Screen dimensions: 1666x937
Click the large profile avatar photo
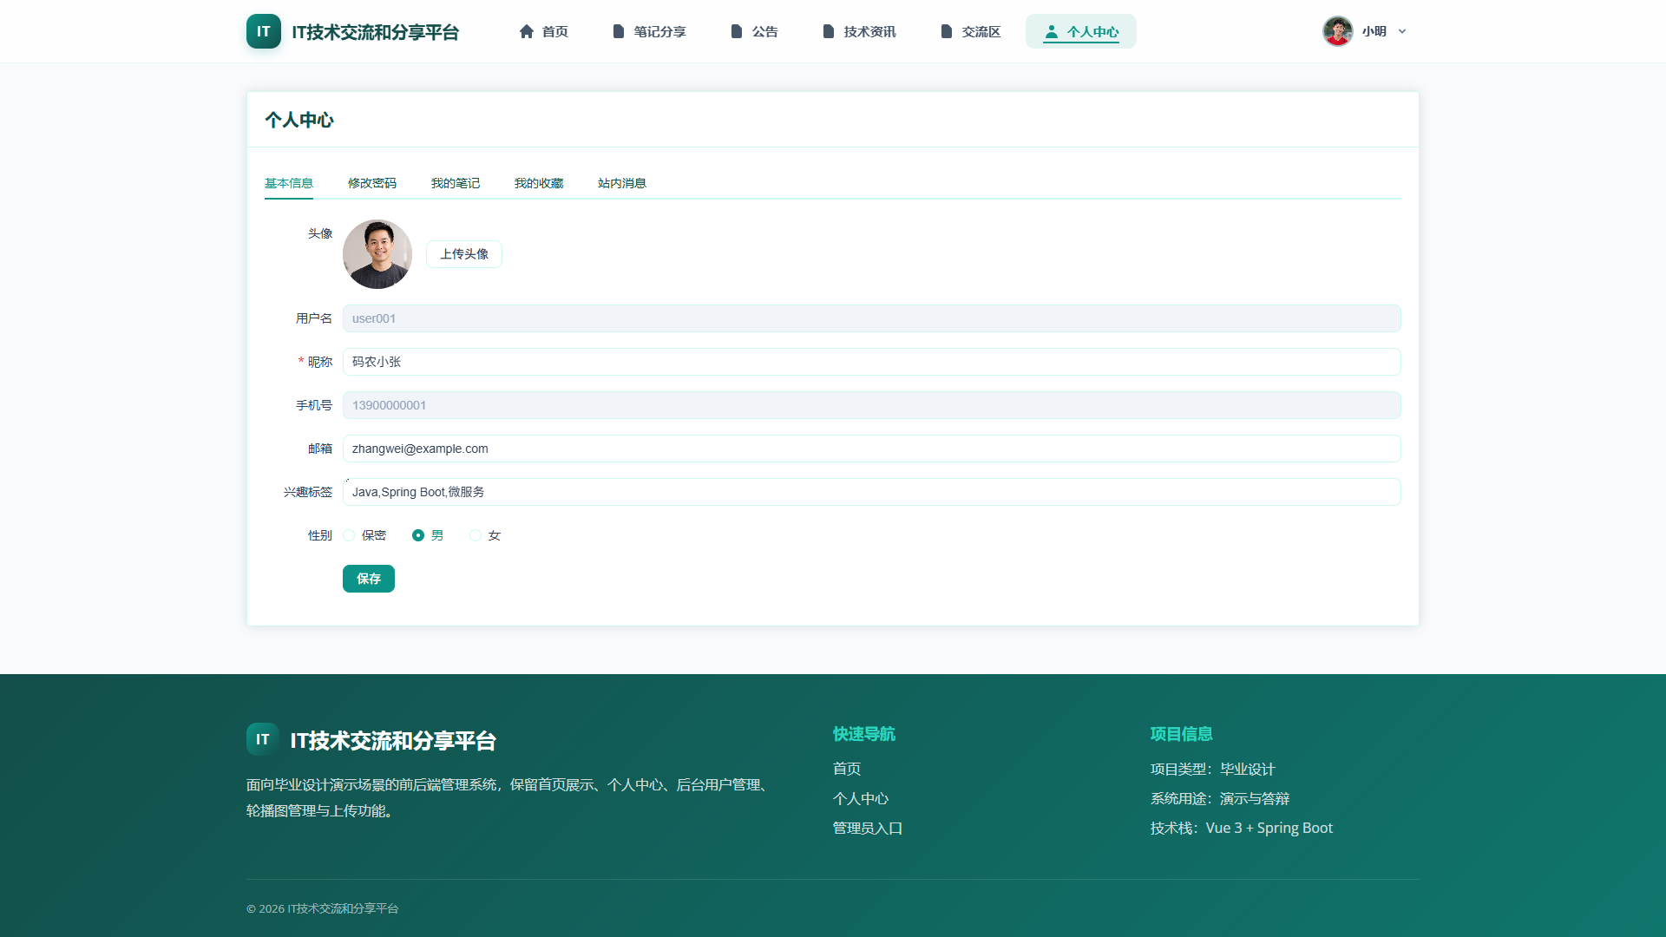(377, 254)
